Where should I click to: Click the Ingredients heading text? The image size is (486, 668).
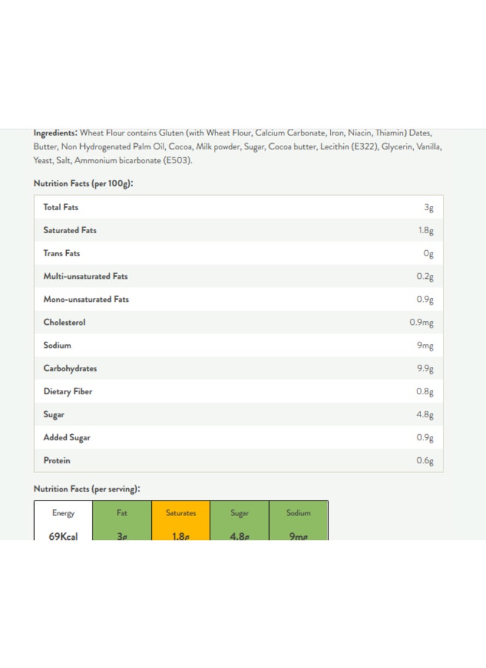click(x=55, y=133)
